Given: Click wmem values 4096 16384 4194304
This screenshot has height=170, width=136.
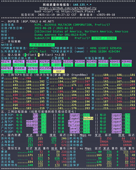Looking at the screenshot, I should pos(105,52).
